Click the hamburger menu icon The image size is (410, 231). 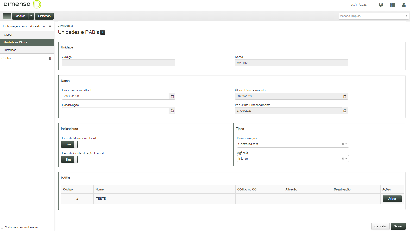[7, 16]
